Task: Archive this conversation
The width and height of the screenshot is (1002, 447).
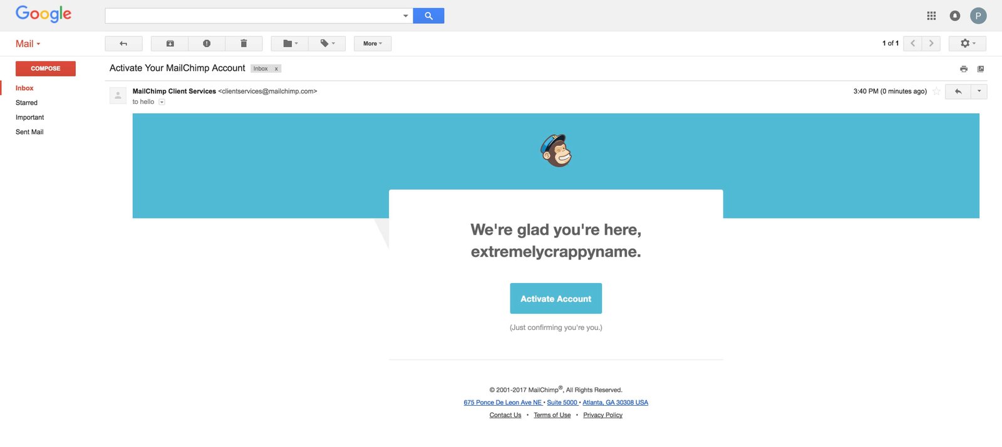Action: coord(170,43)
